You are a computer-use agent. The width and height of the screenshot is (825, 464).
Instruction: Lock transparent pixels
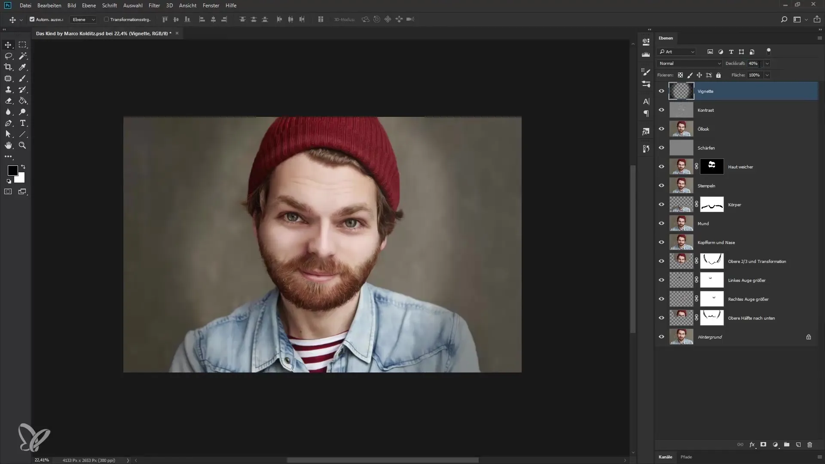681,75
